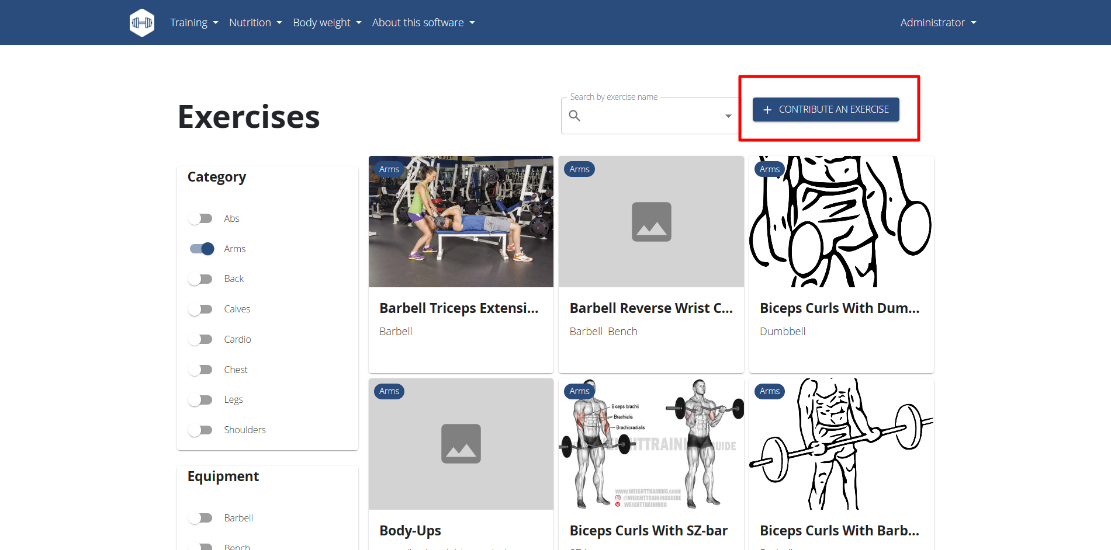Enable the Abs category toggle

201,218
